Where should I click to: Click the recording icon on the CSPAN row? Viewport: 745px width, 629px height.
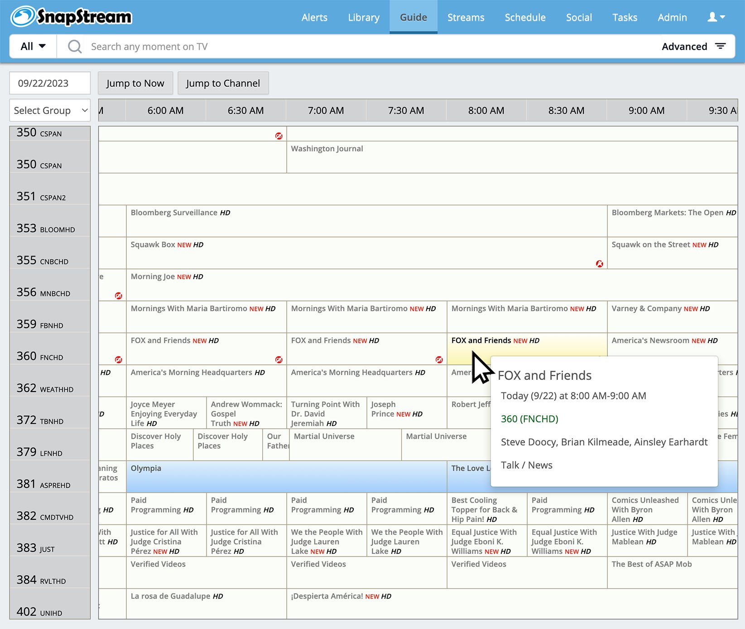coord(279,136)
